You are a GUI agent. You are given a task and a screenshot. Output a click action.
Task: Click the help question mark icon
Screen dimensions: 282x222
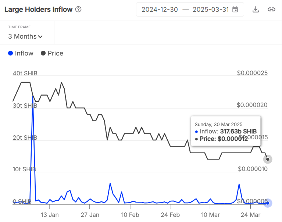pos(78,9)
